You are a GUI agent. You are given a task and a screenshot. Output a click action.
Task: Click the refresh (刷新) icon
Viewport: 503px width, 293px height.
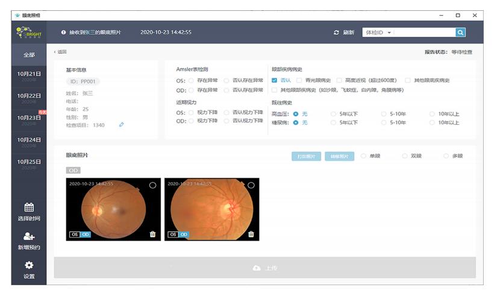tap(337, 33)
